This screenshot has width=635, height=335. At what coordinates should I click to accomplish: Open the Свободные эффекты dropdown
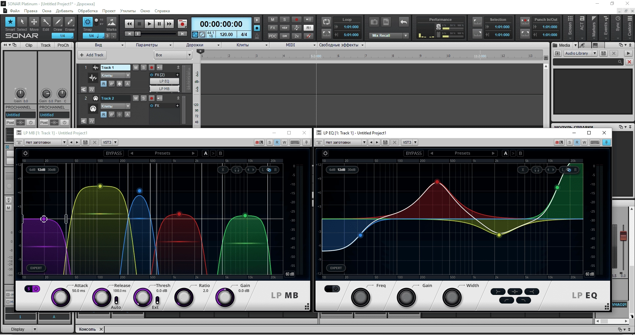point(341,45)
